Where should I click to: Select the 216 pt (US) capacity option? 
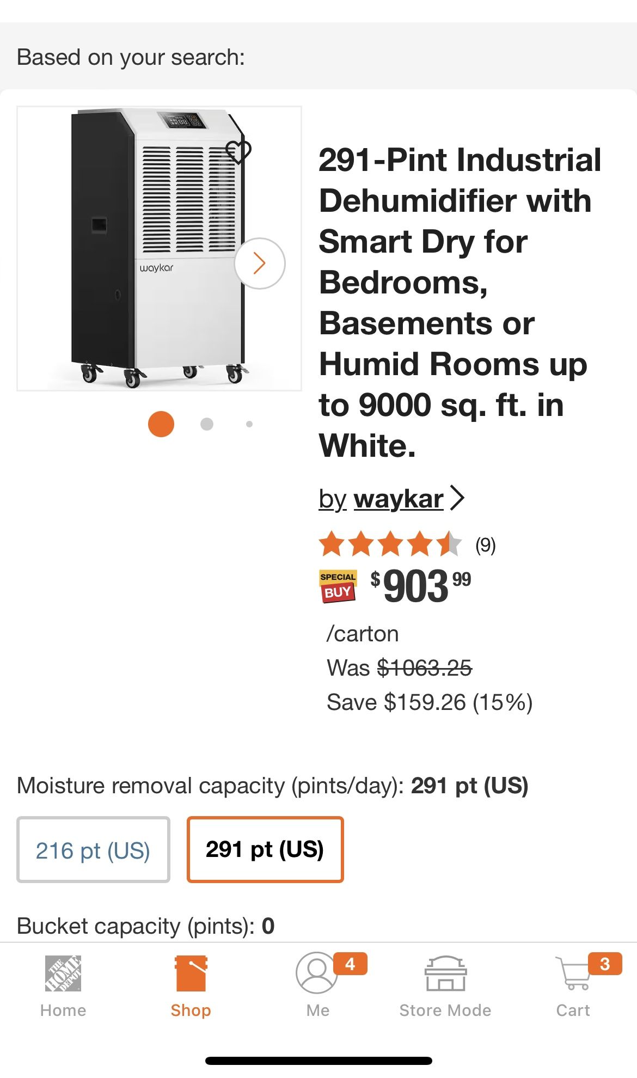93,849
